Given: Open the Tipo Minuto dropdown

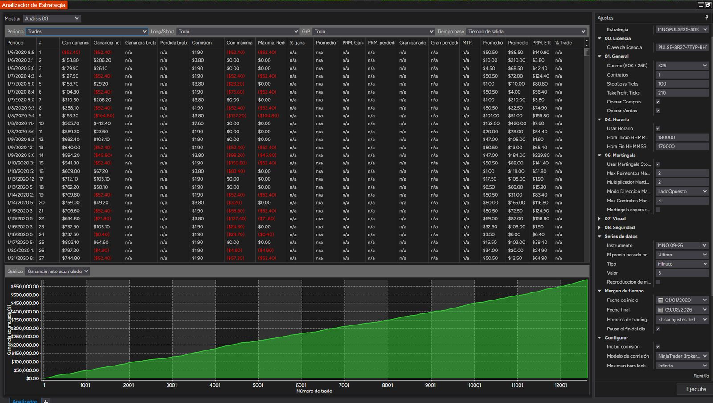Looking at the screenshot, I should click(x=682, y=264).
